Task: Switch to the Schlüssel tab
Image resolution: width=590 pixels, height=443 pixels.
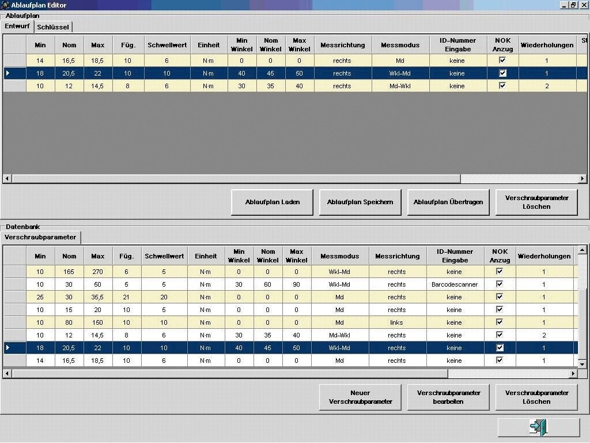Action: tap(53, 27)
